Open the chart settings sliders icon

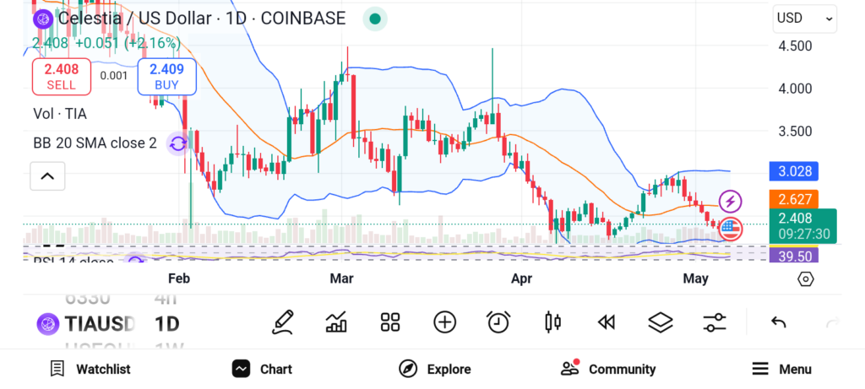tap(715, 321)
